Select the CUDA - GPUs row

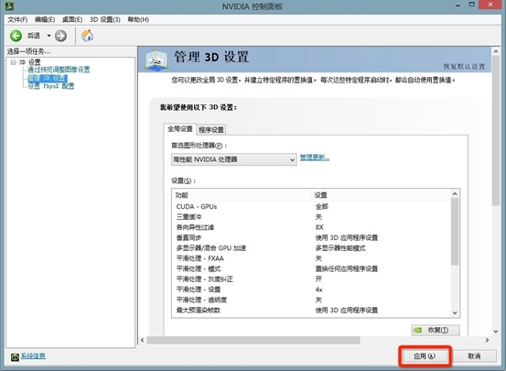click(311, 206)
